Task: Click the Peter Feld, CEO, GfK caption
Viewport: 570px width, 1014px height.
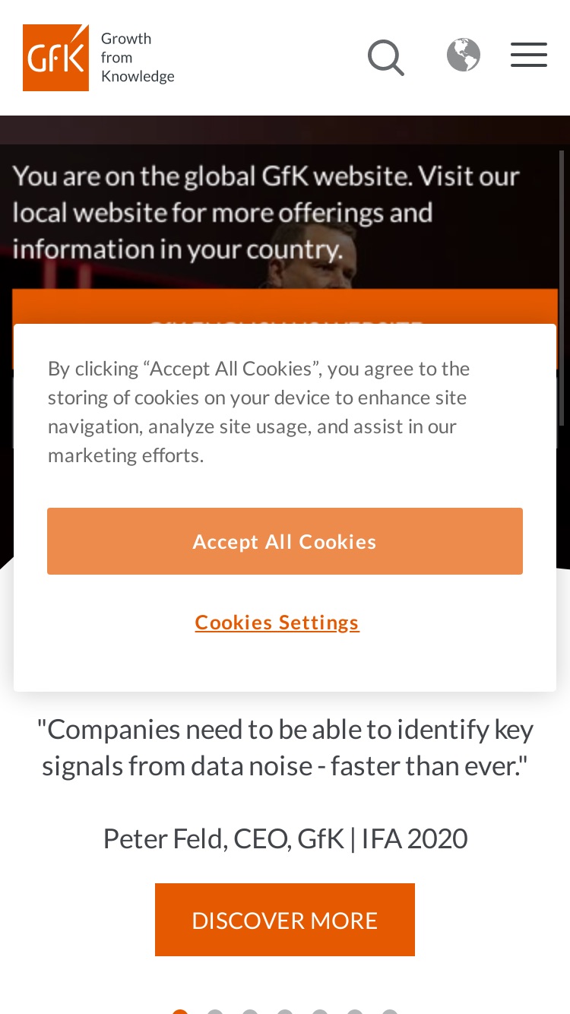Action: click(x=285, y=838)
